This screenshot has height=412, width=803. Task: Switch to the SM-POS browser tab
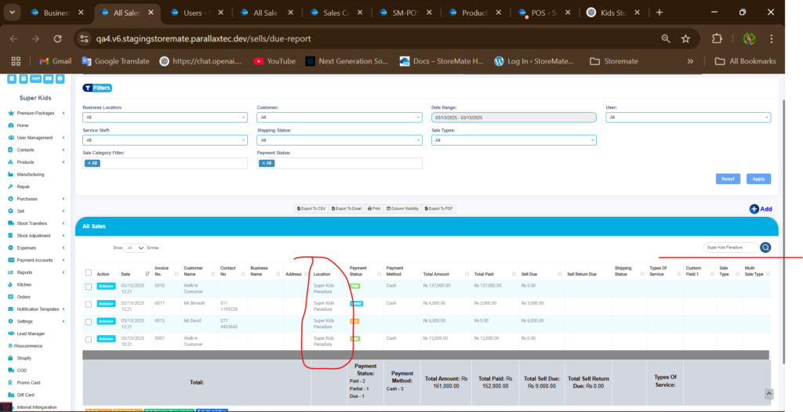(406, 13)
